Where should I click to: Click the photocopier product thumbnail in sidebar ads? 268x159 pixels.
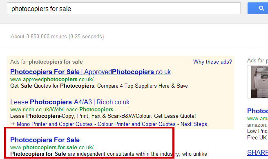click(259, 82)
